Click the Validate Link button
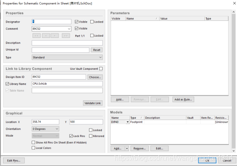Image resolution: width=237 pixels, height=166 pixels. (93, 103)
